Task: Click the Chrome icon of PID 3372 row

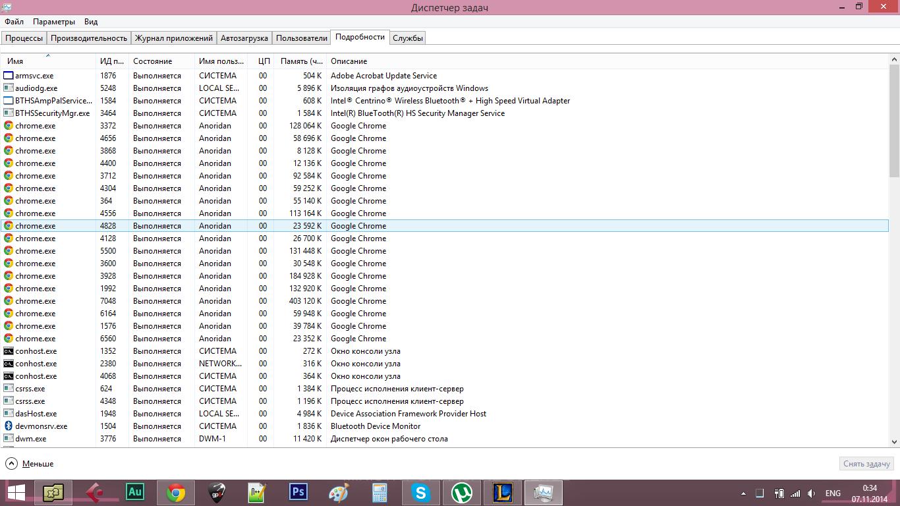Action: (x=9, y=126)
